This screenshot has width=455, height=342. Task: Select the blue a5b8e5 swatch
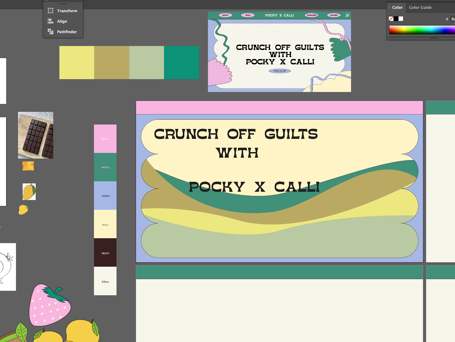pos(105,196)
